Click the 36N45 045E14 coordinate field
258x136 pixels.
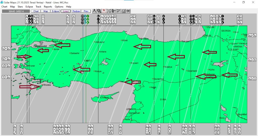(x=16, y=11)
